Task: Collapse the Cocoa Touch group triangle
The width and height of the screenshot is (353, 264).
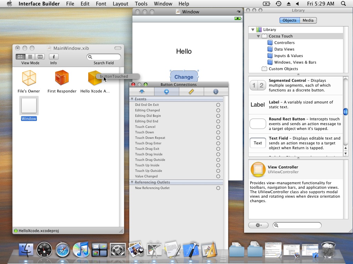Action: pos(258,36)
